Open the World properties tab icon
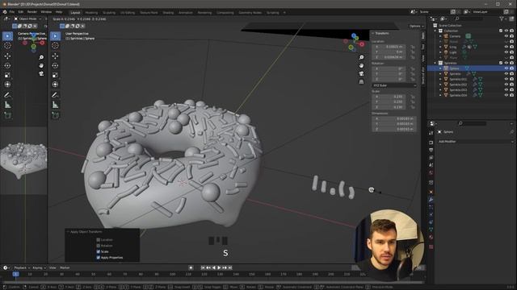The height and width of the screenshot is (290, 517). 431,172
